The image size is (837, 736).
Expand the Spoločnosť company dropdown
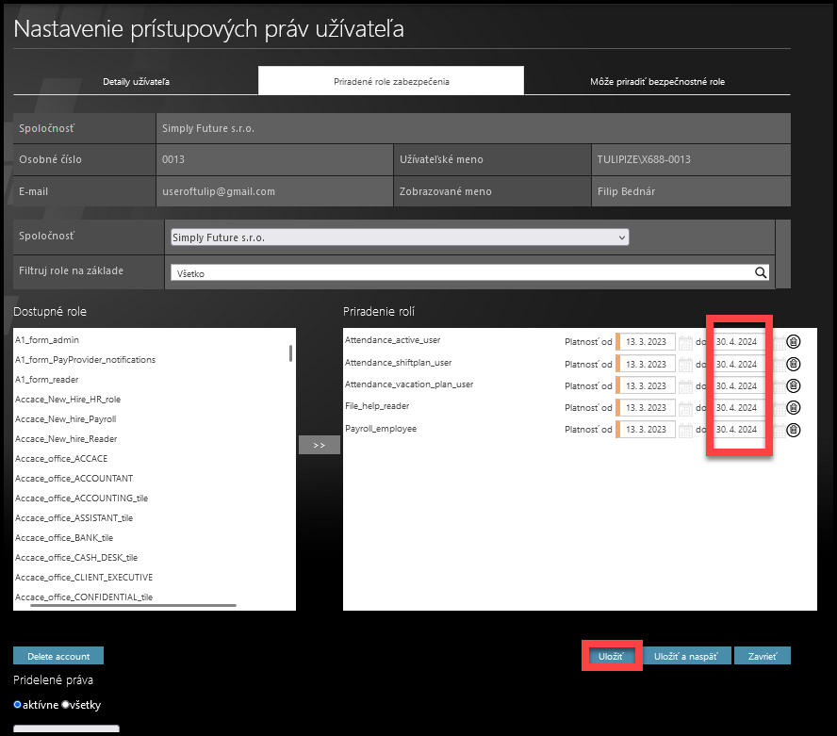pos(400,237)
